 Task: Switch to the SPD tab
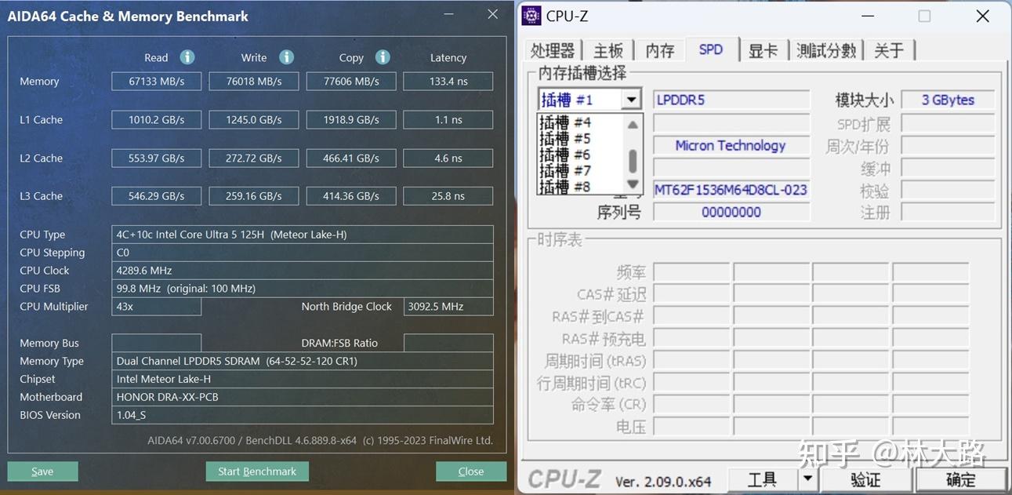tap(711, 49)
